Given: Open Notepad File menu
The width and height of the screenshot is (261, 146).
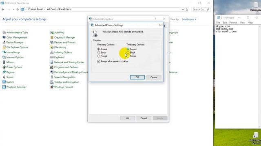Looking at the screenshot, I should [218, 23].
